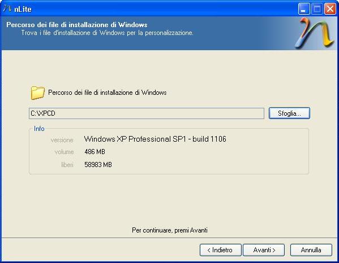Image resolution: width=339 pixels, height=263 pixels.
Task: Click the large nLite logo in header
Action: click(315, 33)
